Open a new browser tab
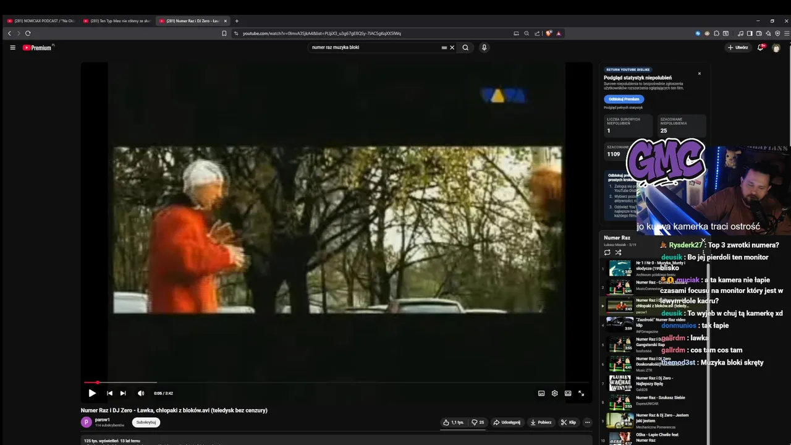The height and width of the screenshot is (445, 791). [237, 21]
